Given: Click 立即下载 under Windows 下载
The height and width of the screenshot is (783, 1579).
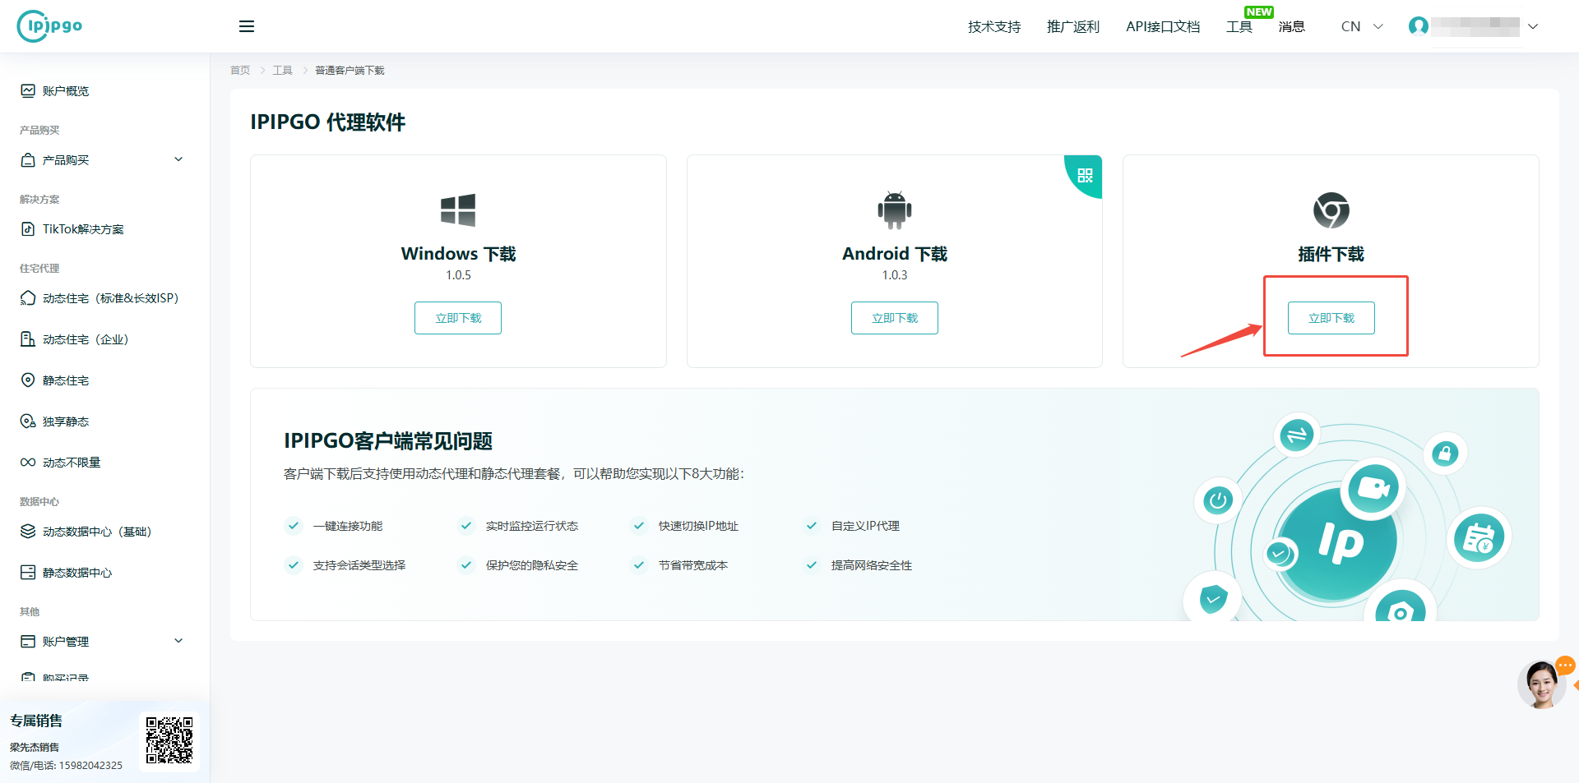Looking at the screenshot, I should 458,317.
